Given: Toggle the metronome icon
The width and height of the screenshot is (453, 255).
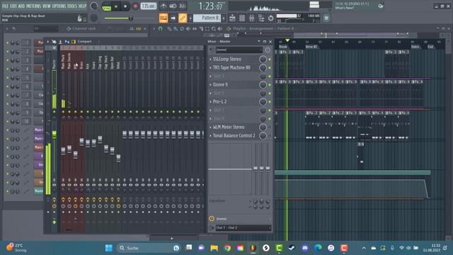Looking at the screenshot, I should [x=164, y=6].
